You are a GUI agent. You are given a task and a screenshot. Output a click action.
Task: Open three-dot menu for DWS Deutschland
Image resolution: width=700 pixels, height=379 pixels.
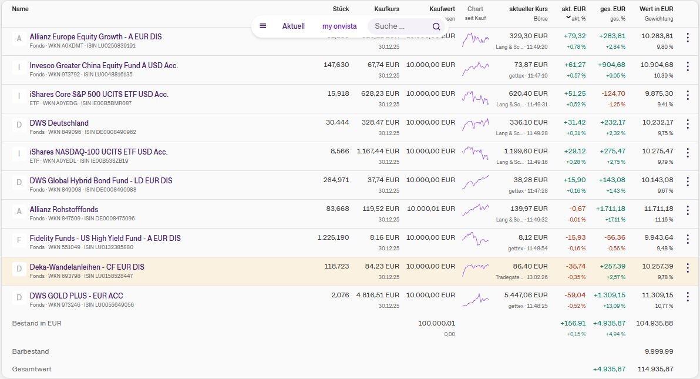pyautogui.click(x=688, y=124)
